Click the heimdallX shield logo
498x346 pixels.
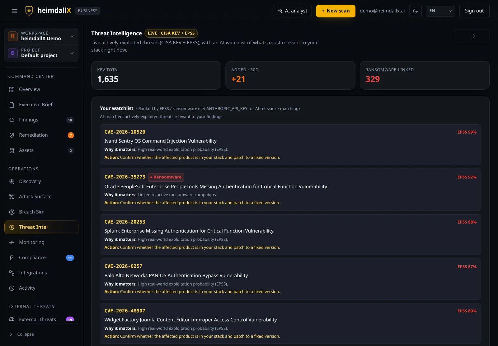[29, 11]
